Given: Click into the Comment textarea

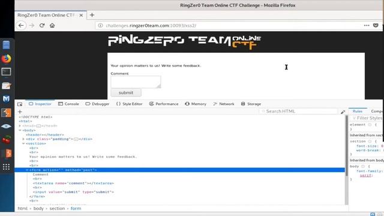Looking at the screenshot, I should click(x=136, y=82).
